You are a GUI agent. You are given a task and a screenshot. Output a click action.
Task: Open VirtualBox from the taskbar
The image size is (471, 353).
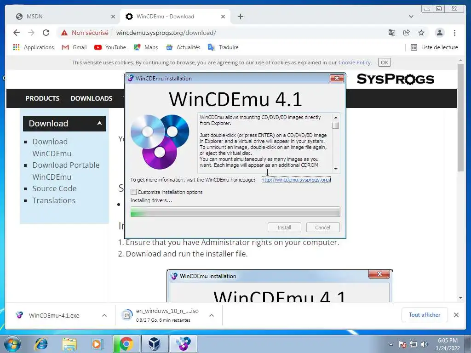pyautogui.click(x=155, y=344)
